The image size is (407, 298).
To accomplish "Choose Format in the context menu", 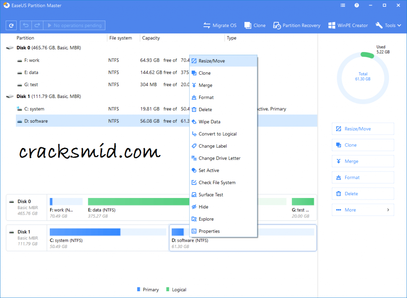I will pos(223,98).
